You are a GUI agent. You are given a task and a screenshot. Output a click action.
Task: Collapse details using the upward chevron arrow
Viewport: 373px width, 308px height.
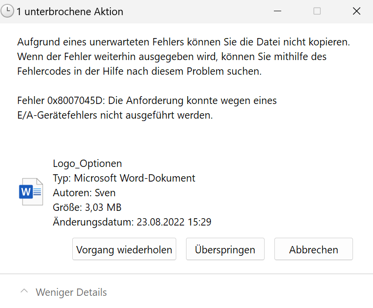click(x=24, y=291)
